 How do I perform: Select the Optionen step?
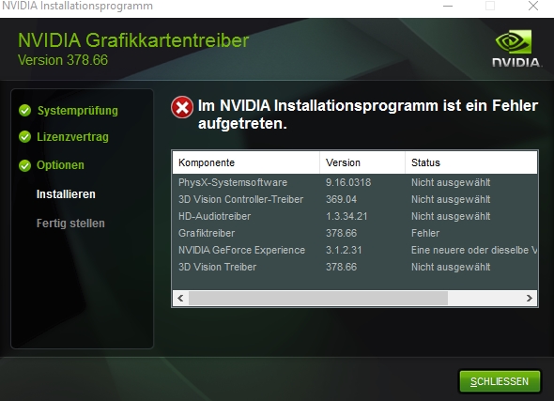pos(60,165)
